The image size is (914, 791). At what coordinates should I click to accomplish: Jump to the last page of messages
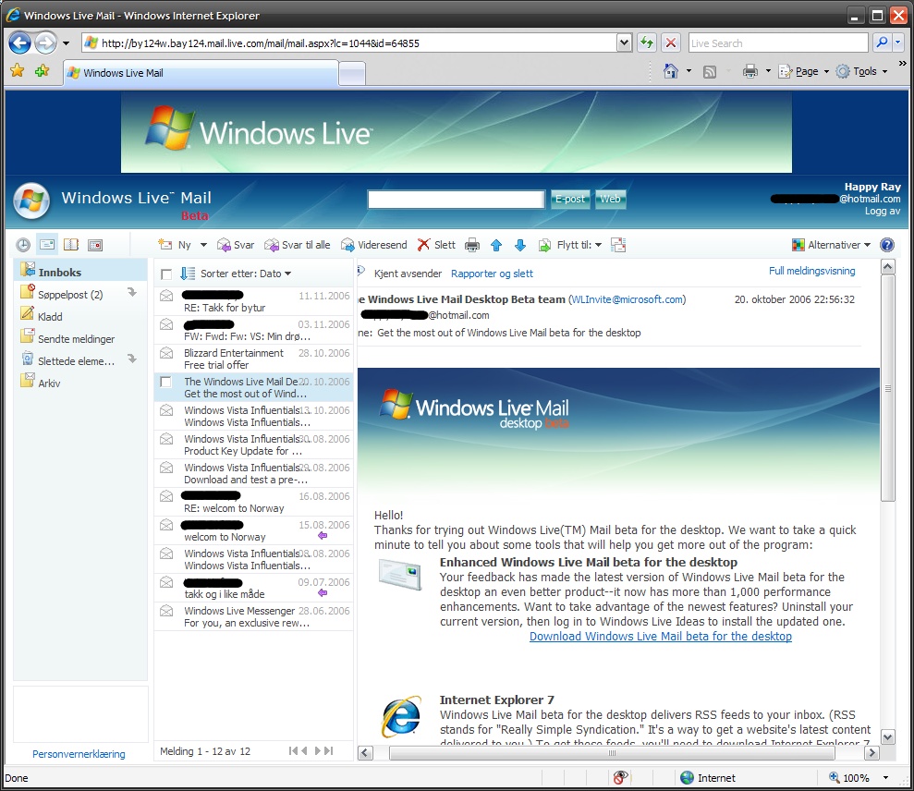[x=329, y=750]
